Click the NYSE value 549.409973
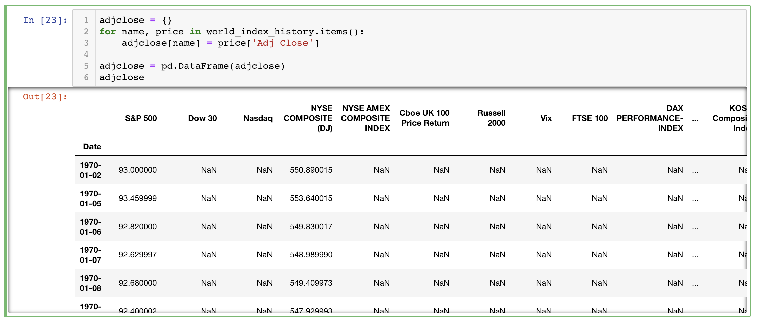 [311, 283]
